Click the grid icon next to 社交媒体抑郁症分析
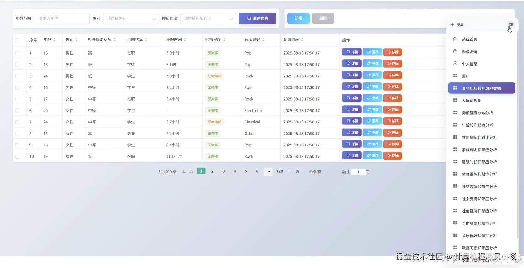Image resolution: width=524 pixels, height=268 pixels. pos(455,186)
